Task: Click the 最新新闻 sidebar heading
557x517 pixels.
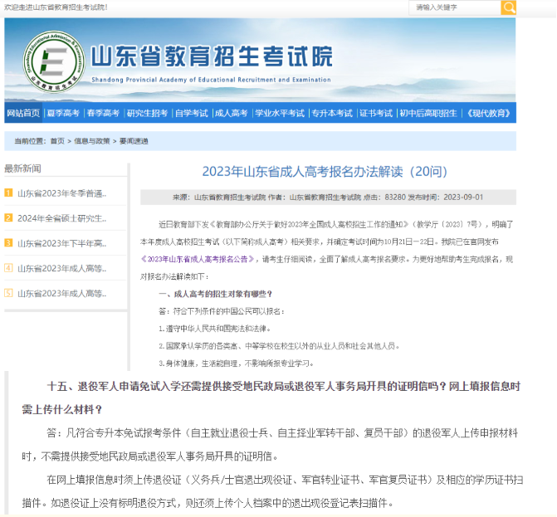Action: click(22, 168)
